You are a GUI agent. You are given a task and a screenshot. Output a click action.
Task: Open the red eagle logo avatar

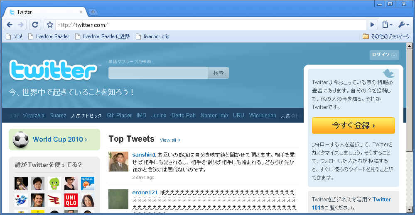(54, 200)
